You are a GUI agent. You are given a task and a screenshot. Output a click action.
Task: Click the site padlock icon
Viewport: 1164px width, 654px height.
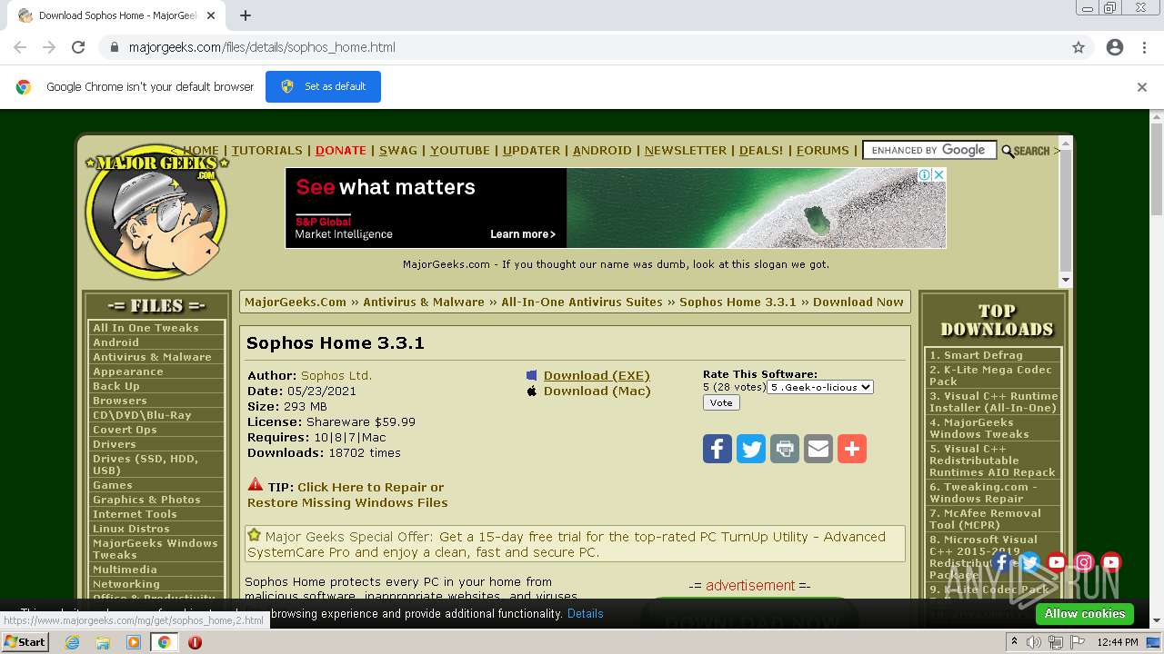pos(115,47)
